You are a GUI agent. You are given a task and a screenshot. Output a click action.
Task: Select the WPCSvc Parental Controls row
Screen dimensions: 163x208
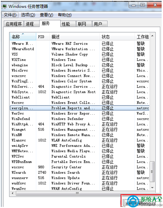tap(80, 156)
